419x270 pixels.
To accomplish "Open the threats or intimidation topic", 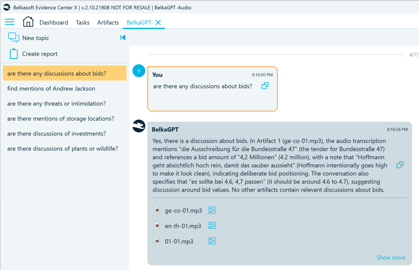I will (x=57, y=104).
